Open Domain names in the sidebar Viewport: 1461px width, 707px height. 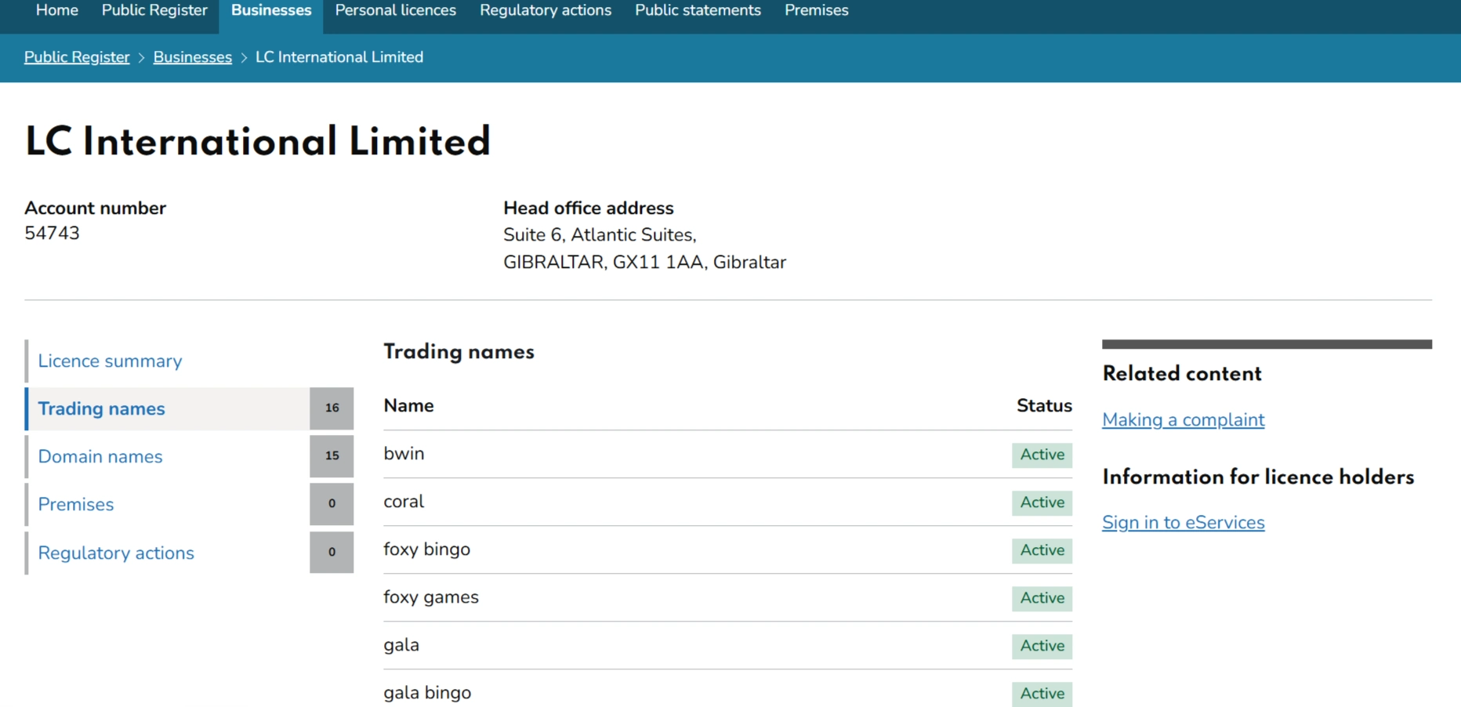tap(100, 457)
